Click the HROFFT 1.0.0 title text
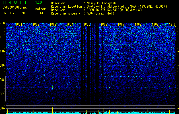The height and width of the screenshot is (114, 179). [x=22, y=2]
